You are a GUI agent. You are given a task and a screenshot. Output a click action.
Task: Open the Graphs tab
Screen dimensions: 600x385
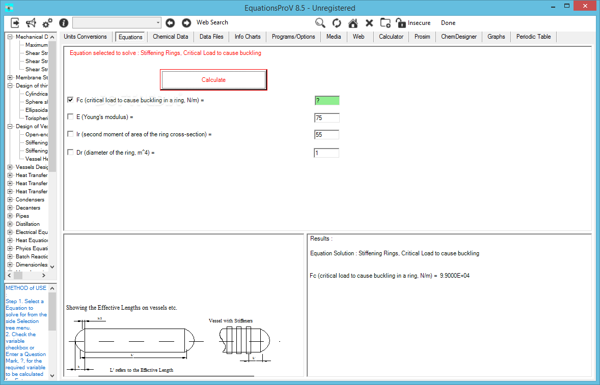(496, 37)
